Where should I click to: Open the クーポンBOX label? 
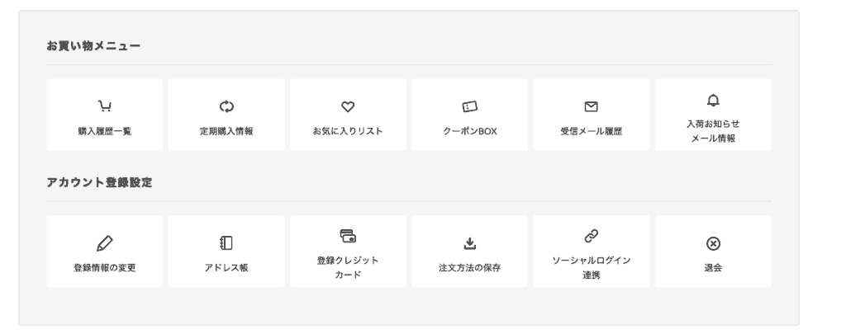(470, 131)
